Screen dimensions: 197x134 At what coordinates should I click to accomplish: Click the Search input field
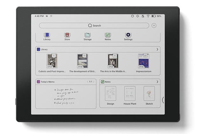[x=94, y=25]
